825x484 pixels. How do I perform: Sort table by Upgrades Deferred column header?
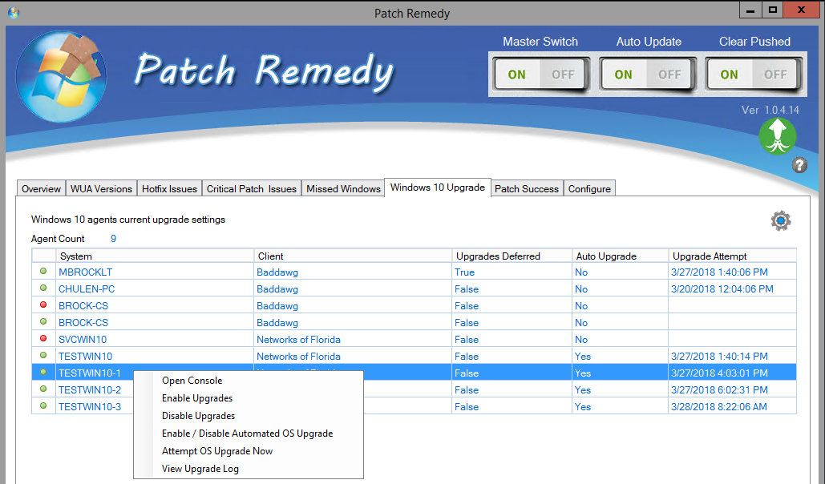point(498,256)
